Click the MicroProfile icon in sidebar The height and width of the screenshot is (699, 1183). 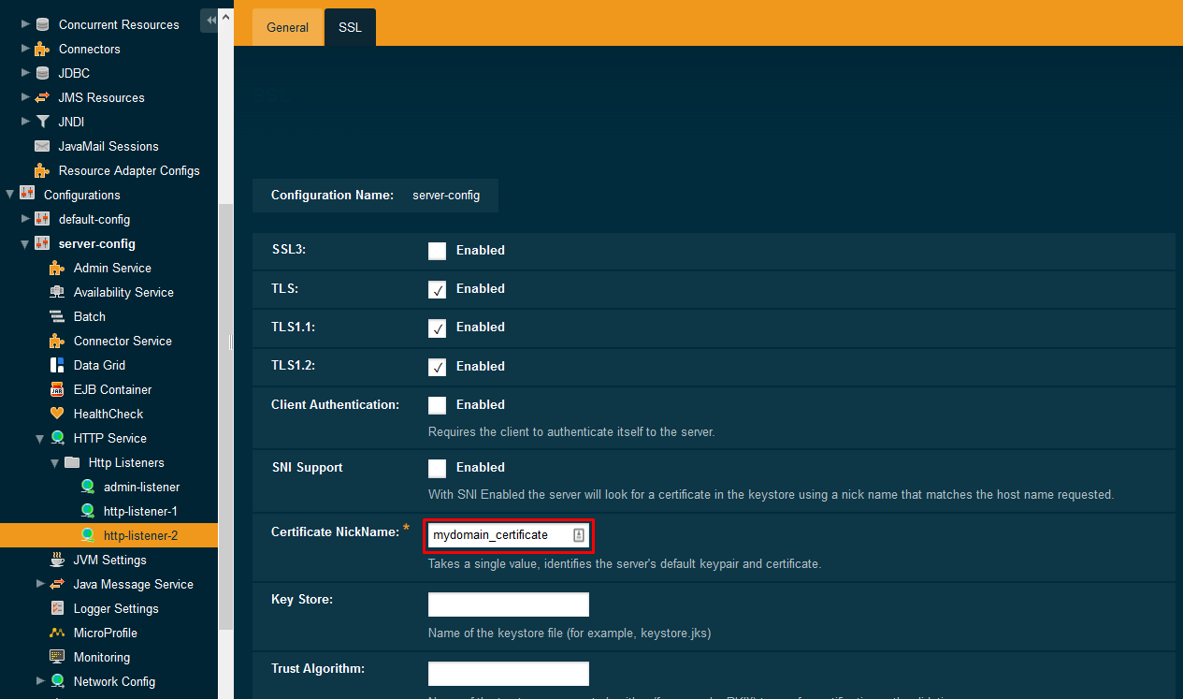pyautogui.click(x=56, y=633)
